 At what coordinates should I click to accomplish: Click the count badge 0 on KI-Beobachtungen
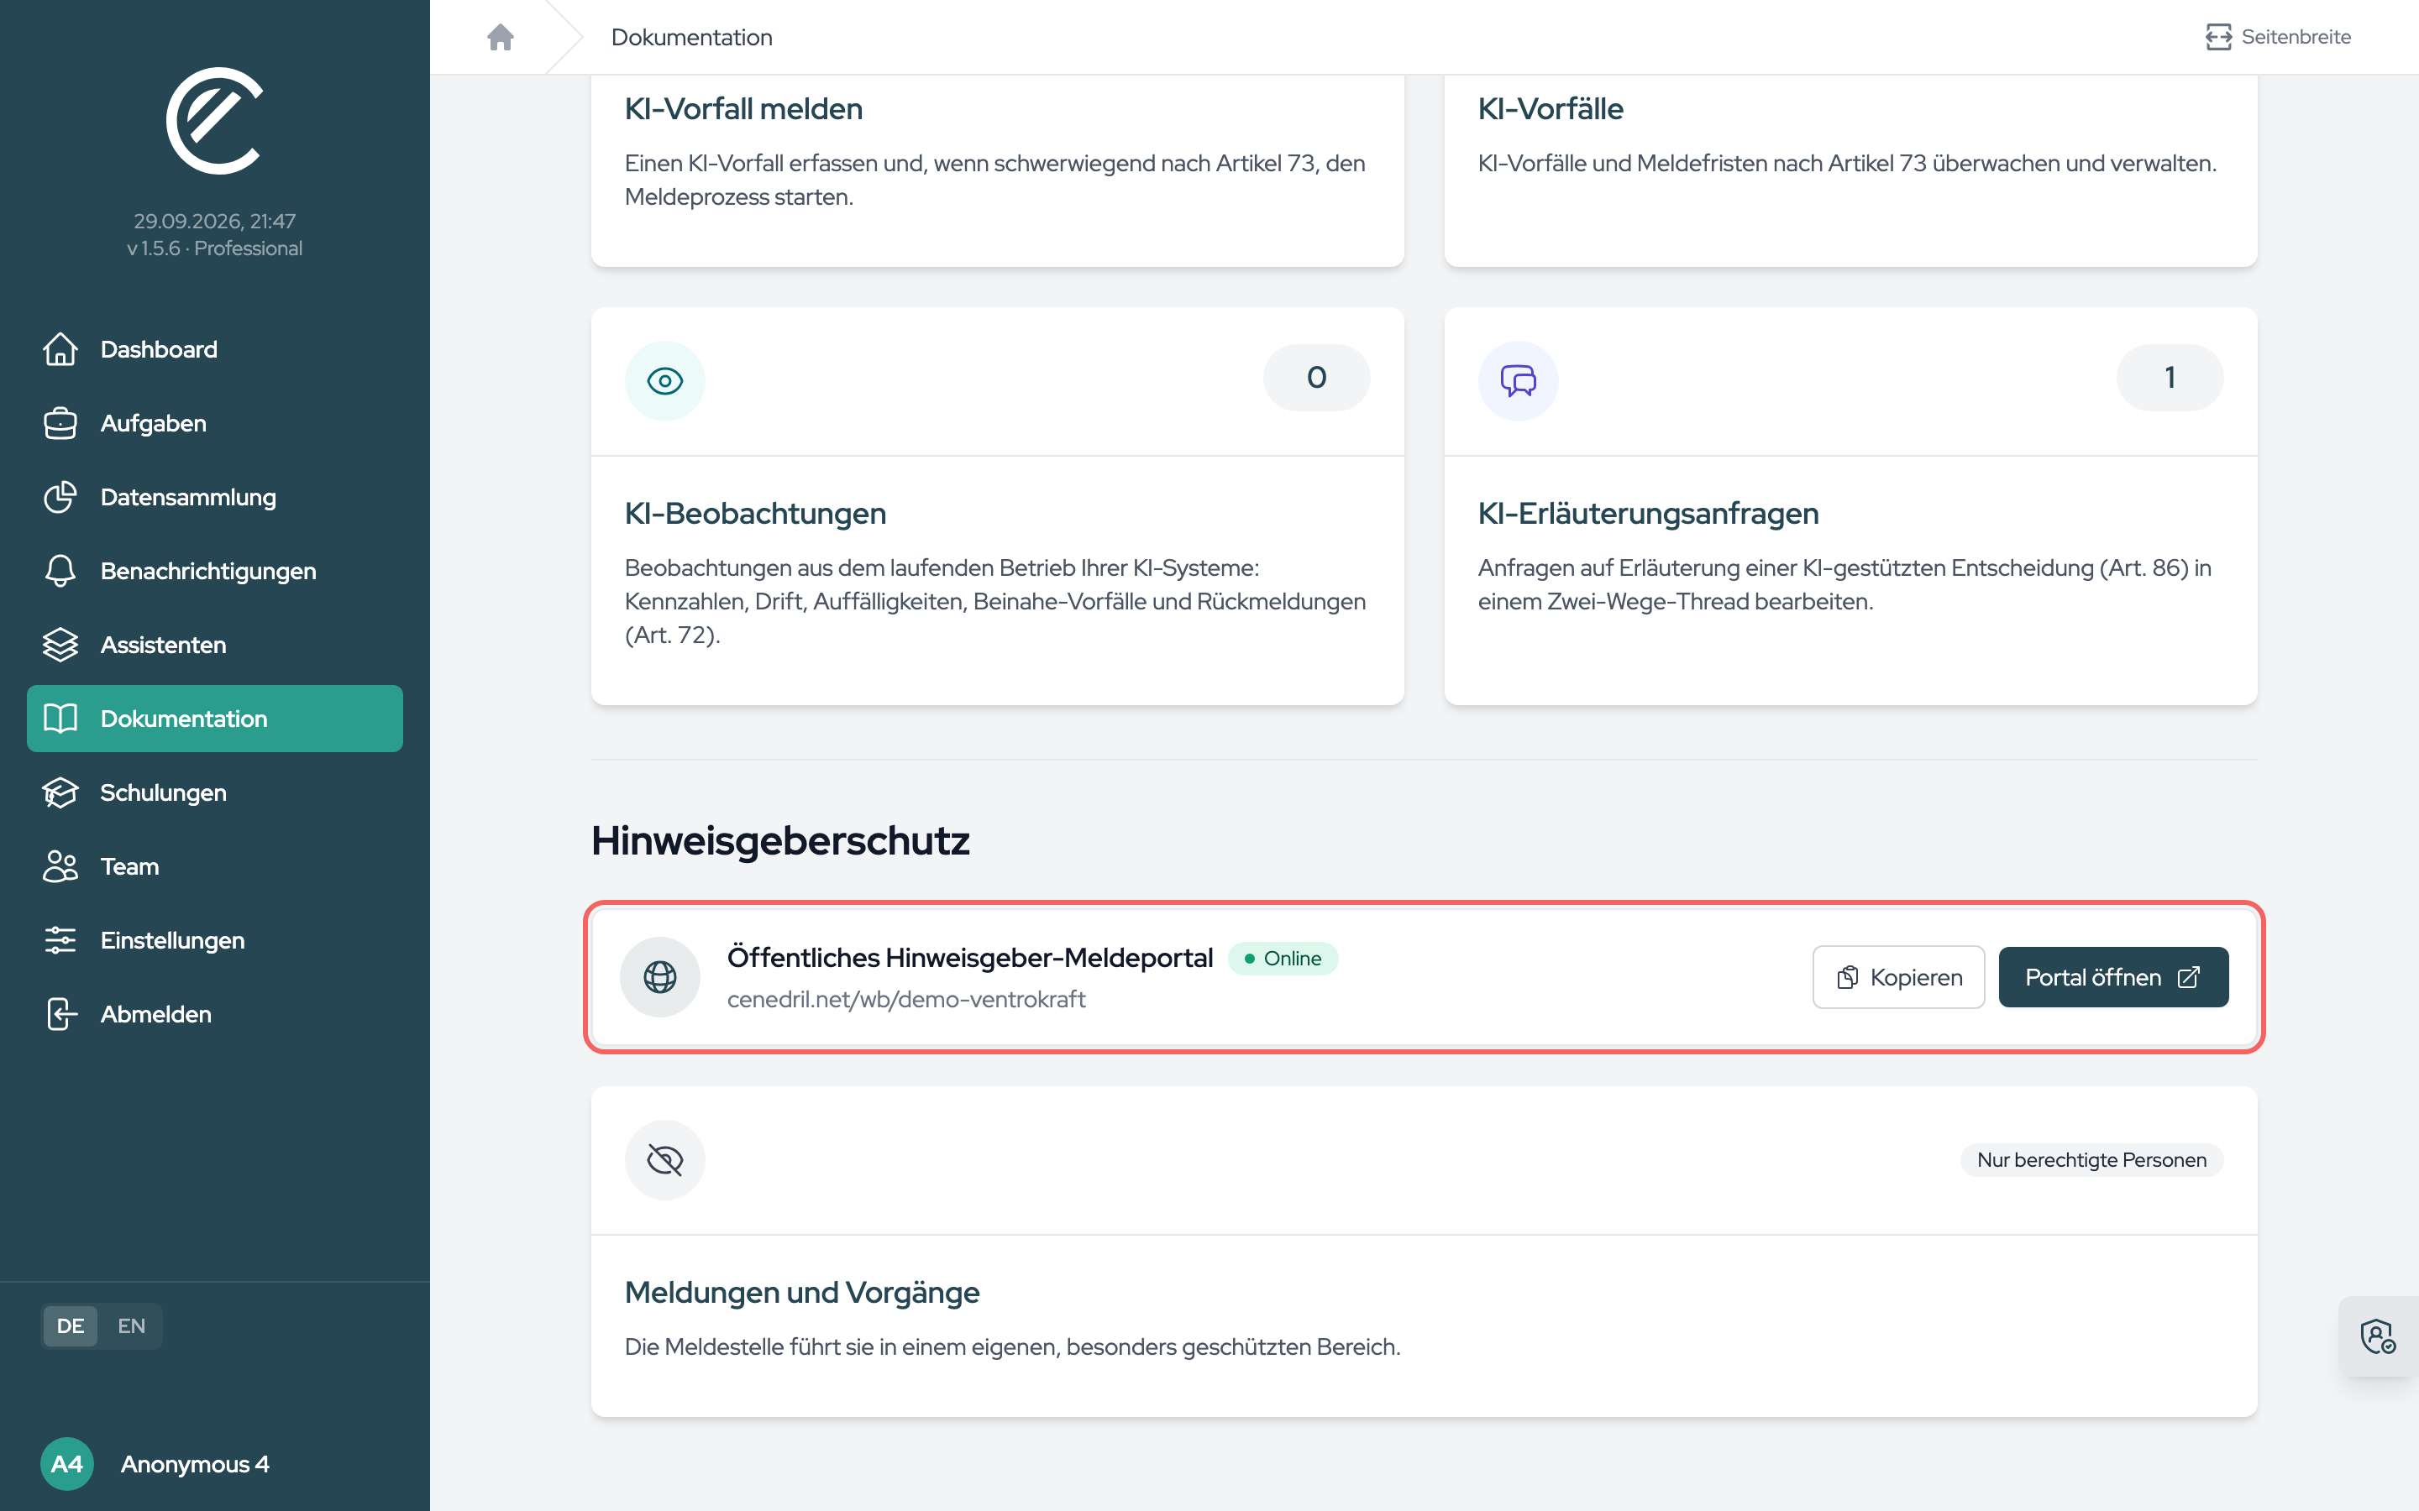[x=1316, y=378]
